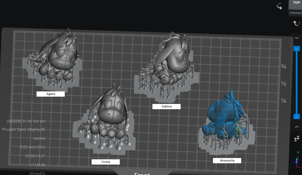302x175 pixels.
Task: Click the Gosia name label
Action: pyautogui.click(x=106, y=162)
